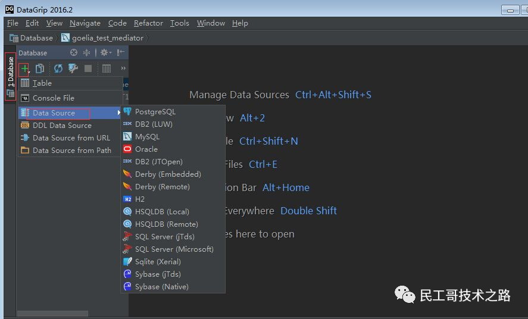This screenshot has height=319, width=528.
Task: Select Sybase (Native) data source
Action: [x=173, y=287]
